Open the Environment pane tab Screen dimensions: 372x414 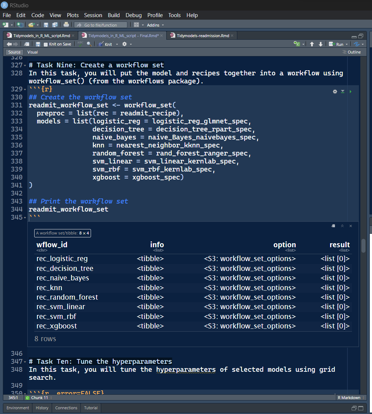coord(18,408)
